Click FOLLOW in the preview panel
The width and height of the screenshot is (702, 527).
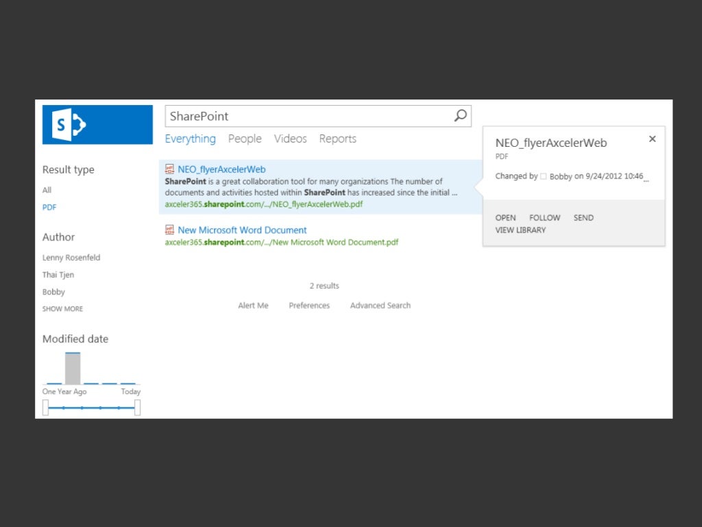545,218
